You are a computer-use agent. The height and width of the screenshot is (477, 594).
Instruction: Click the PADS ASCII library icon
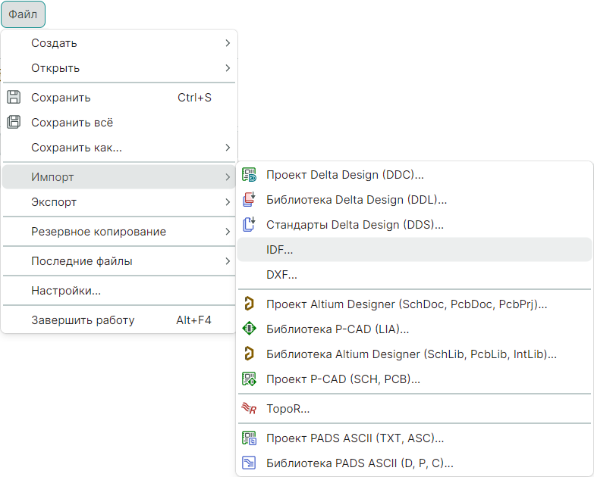(x=249, y=463)
